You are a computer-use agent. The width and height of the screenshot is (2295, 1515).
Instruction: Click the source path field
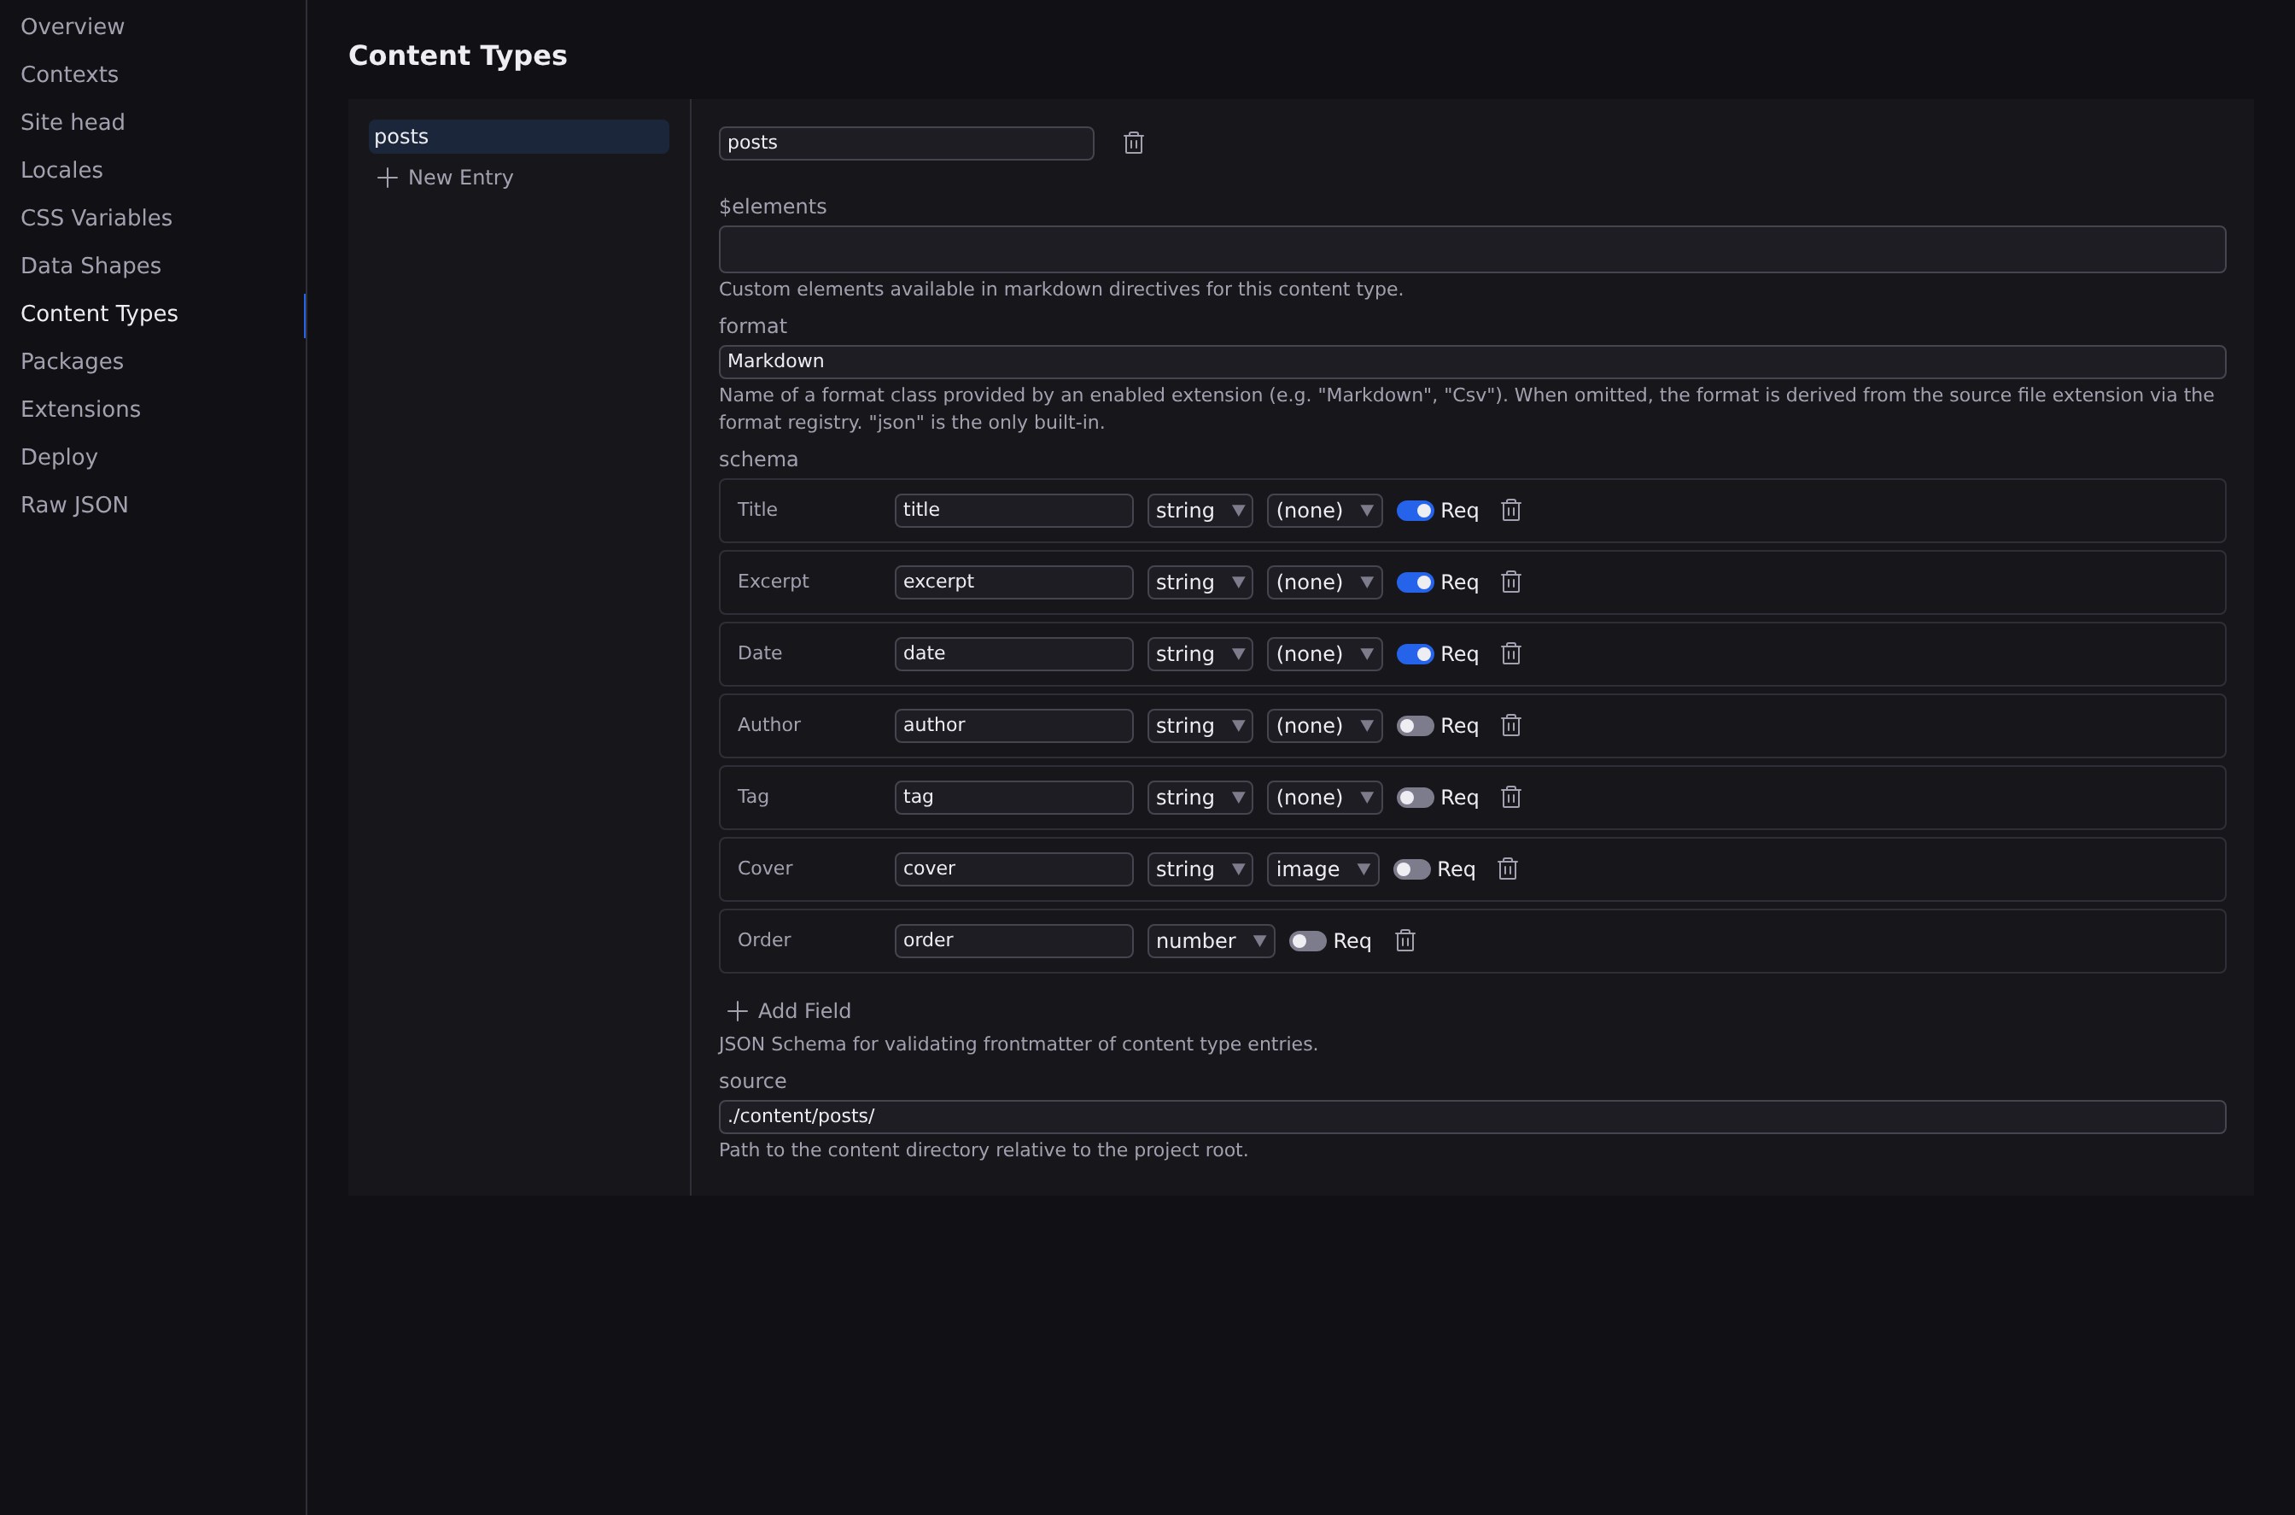coord(1472,1117)
